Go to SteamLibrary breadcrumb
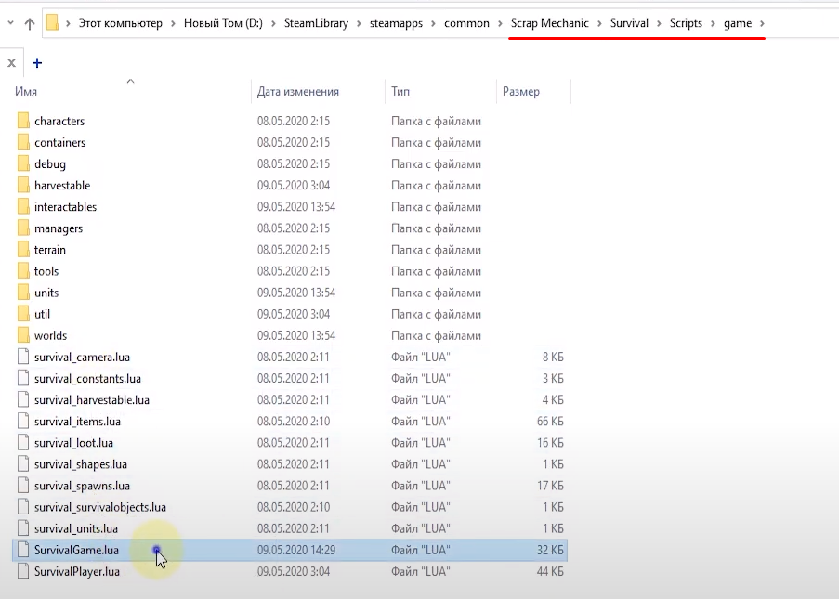Viewport: 839px width, 599px height. [x=316, y=23]
